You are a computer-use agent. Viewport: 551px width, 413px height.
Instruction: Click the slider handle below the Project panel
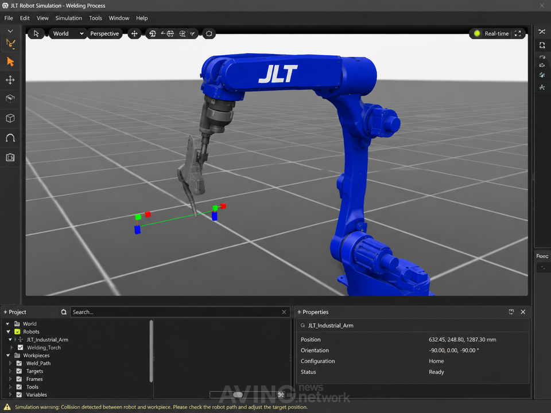(238, 395)
